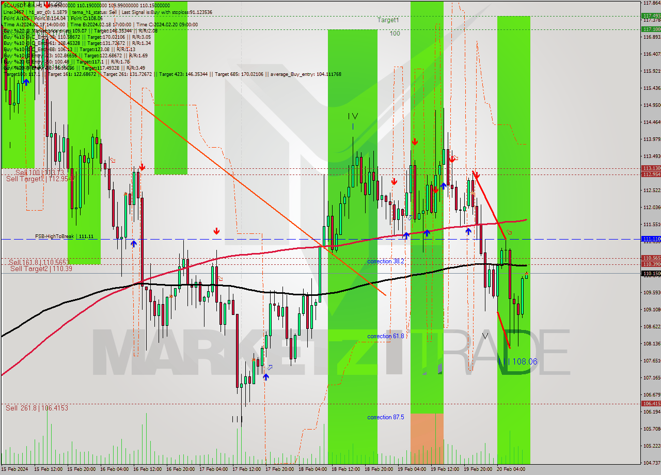Image resolution: width=661 pixels, height=475 pixels.
Task: Click the '100' label under Target1
Action: (x=395, y=34)
